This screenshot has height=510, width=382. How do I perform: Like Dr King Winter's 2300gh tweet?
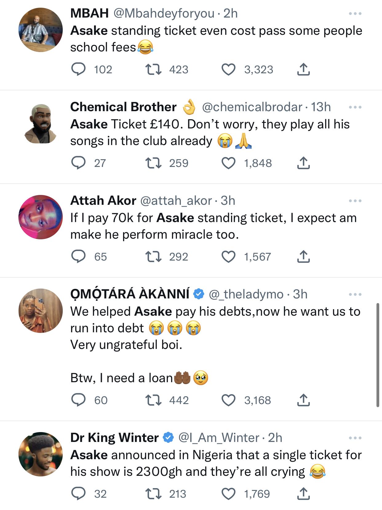229,494
